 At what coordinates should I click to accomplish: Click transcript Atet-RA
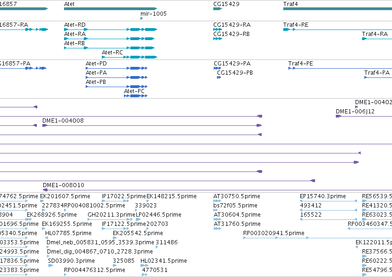[109, 39]
